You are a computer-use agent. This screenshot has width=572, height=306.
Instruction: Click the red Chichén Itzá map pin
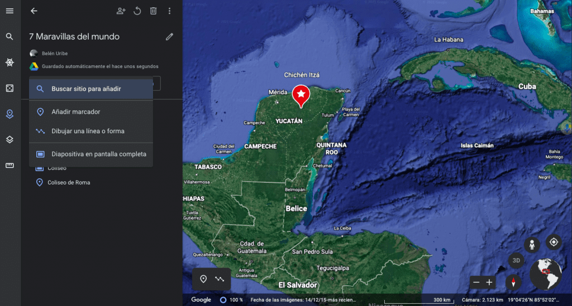301,95
